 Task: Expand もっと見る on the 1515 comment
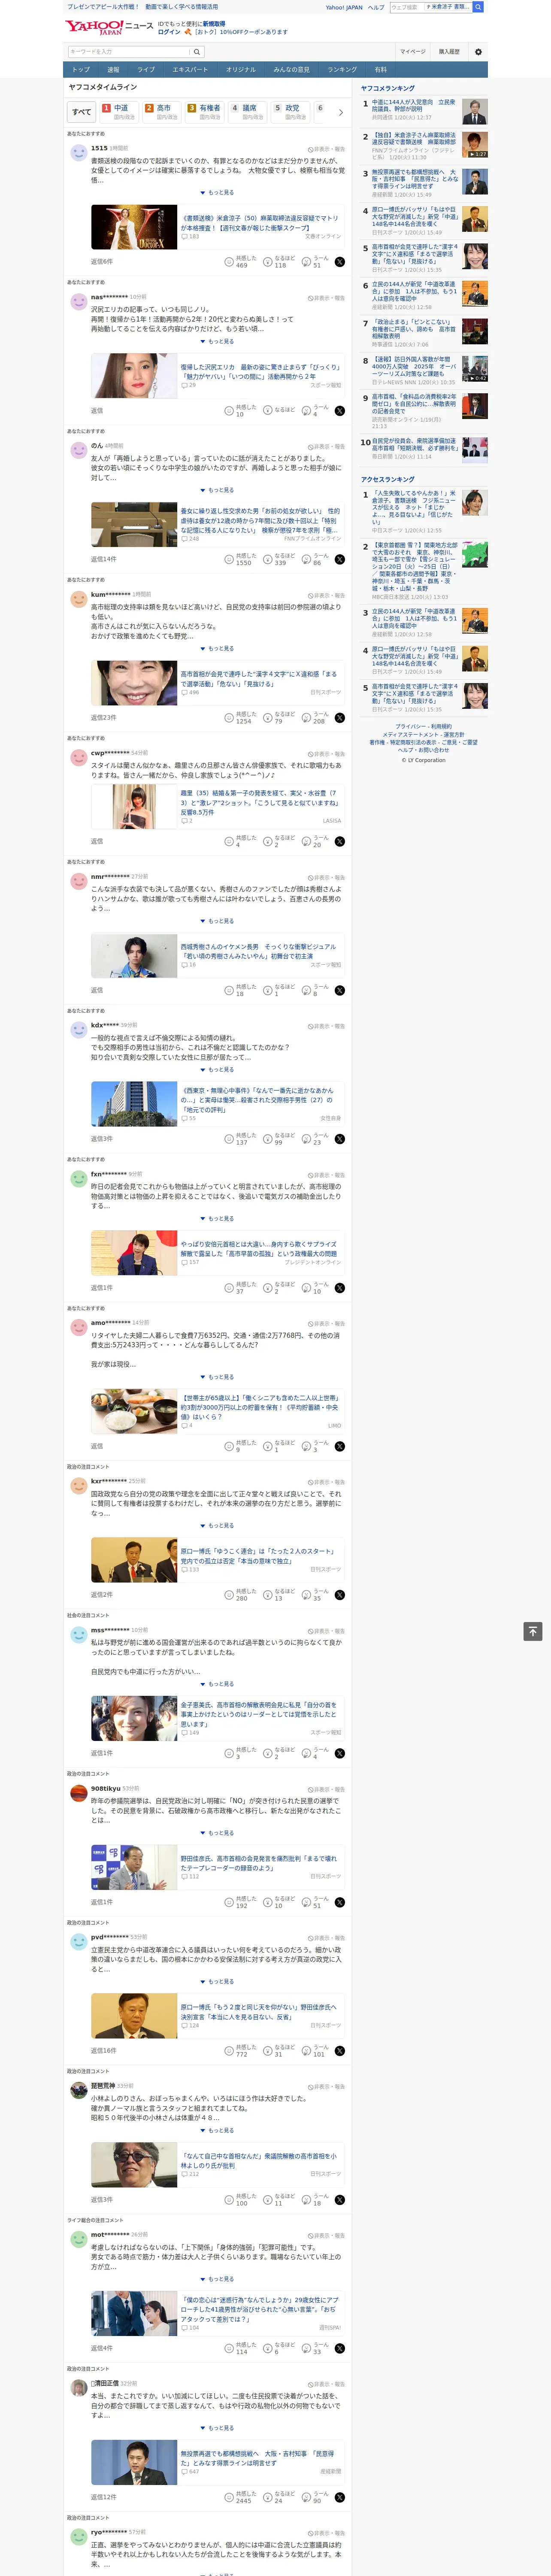tap(217, 193)
